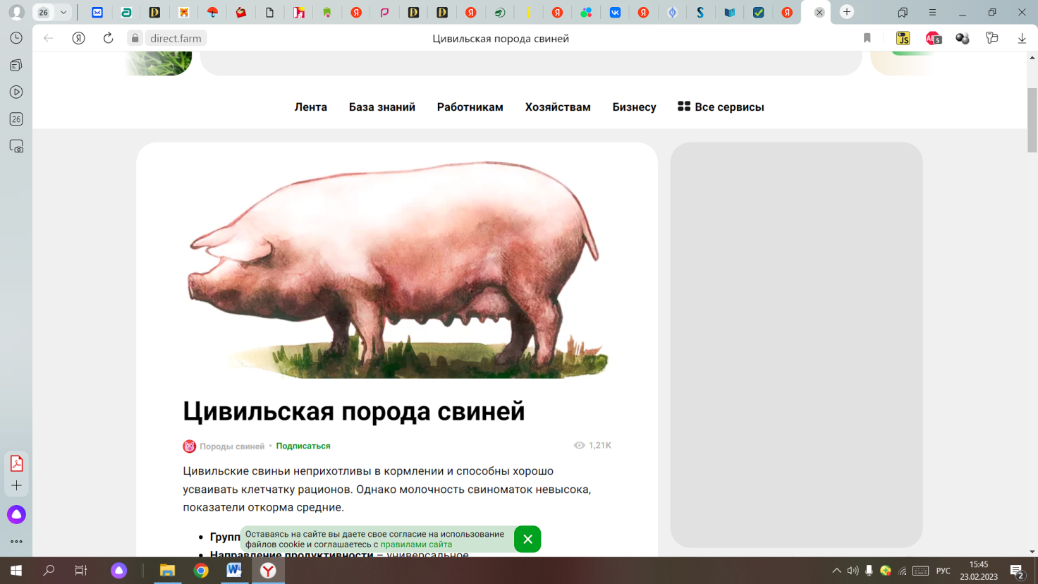Click the page reload icon
1038x584 pixels.
coord(108,38)
